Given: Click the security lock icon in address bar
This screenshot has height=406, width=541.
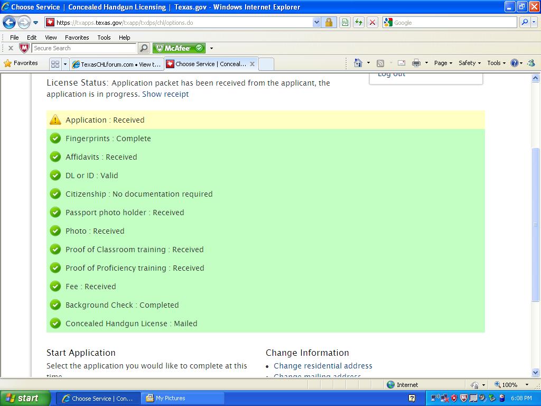Looking at the screenshot, I should 329,22.
